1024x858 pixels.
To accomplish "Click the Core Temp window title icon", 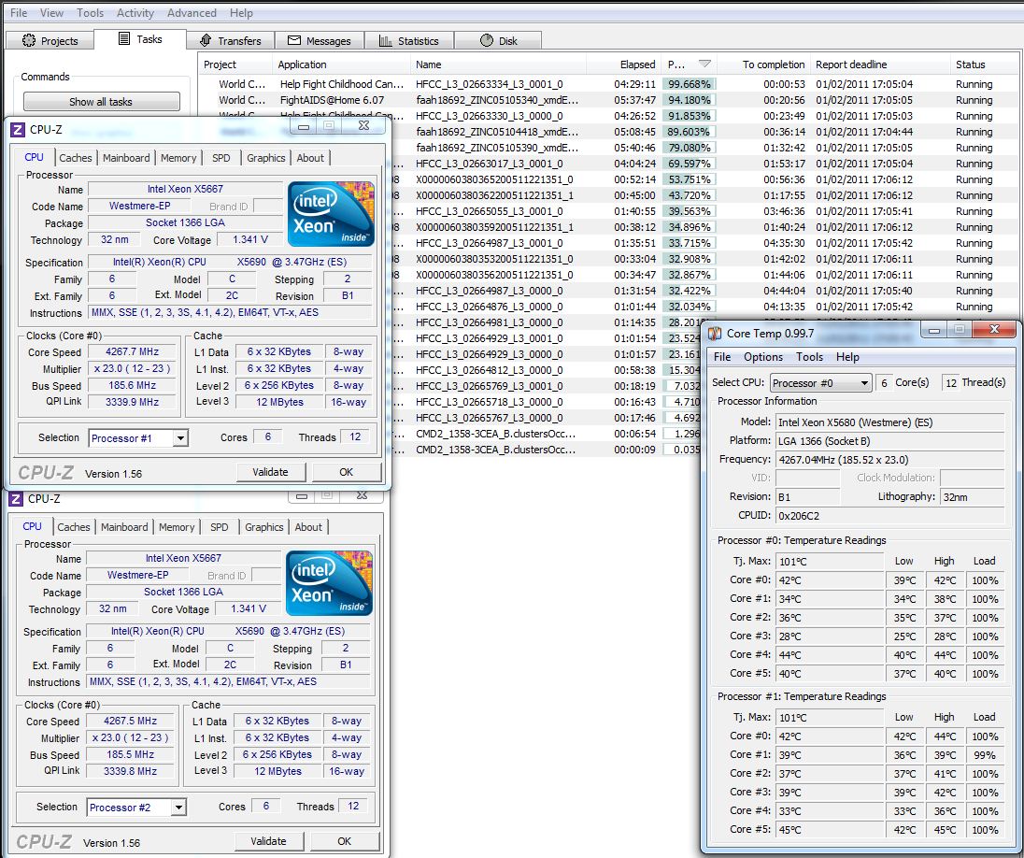I will [x=715, y=334].
